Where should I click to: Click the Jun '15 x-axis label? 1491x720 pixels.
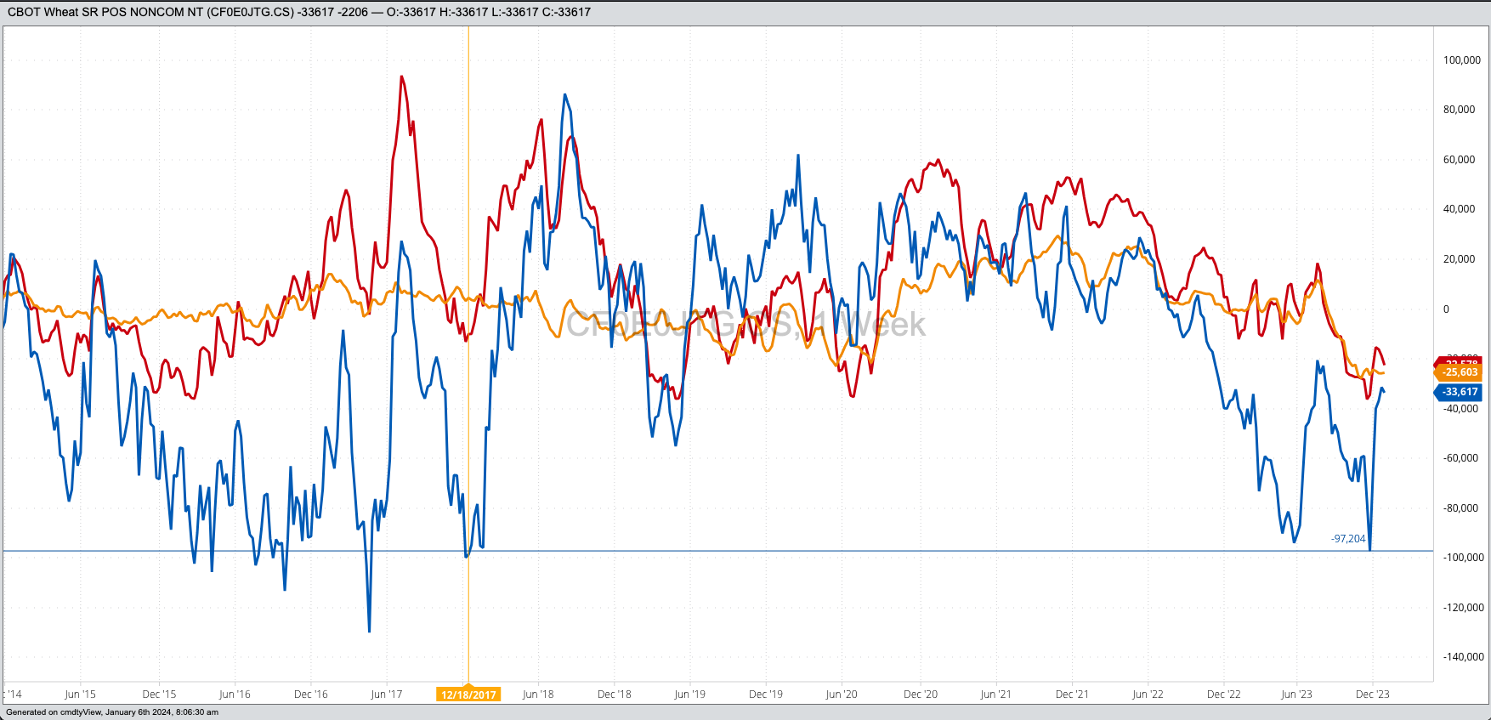(80, 694)
